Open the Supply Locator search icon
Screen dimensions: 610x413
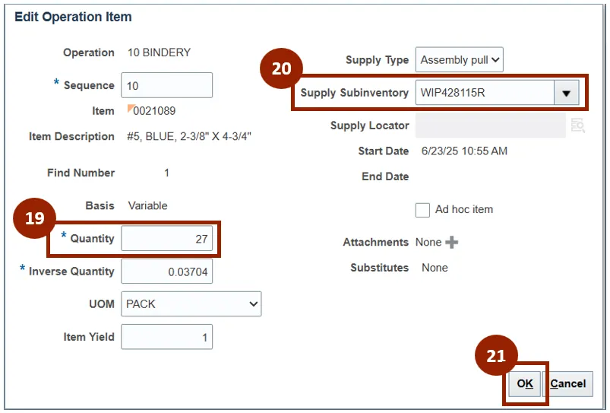577,125
